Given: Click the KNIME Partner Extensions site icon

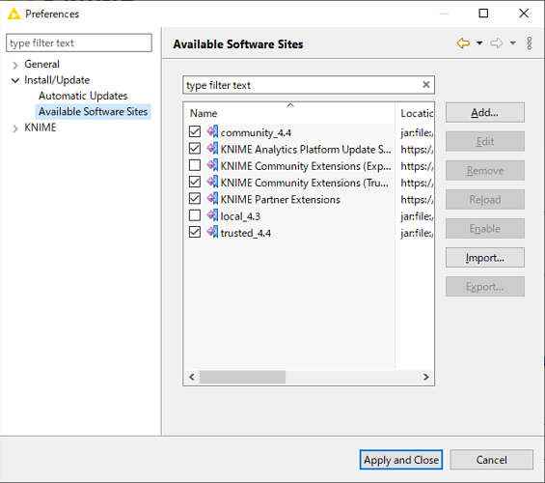Looking at the screenshot, I should (212, 199).
